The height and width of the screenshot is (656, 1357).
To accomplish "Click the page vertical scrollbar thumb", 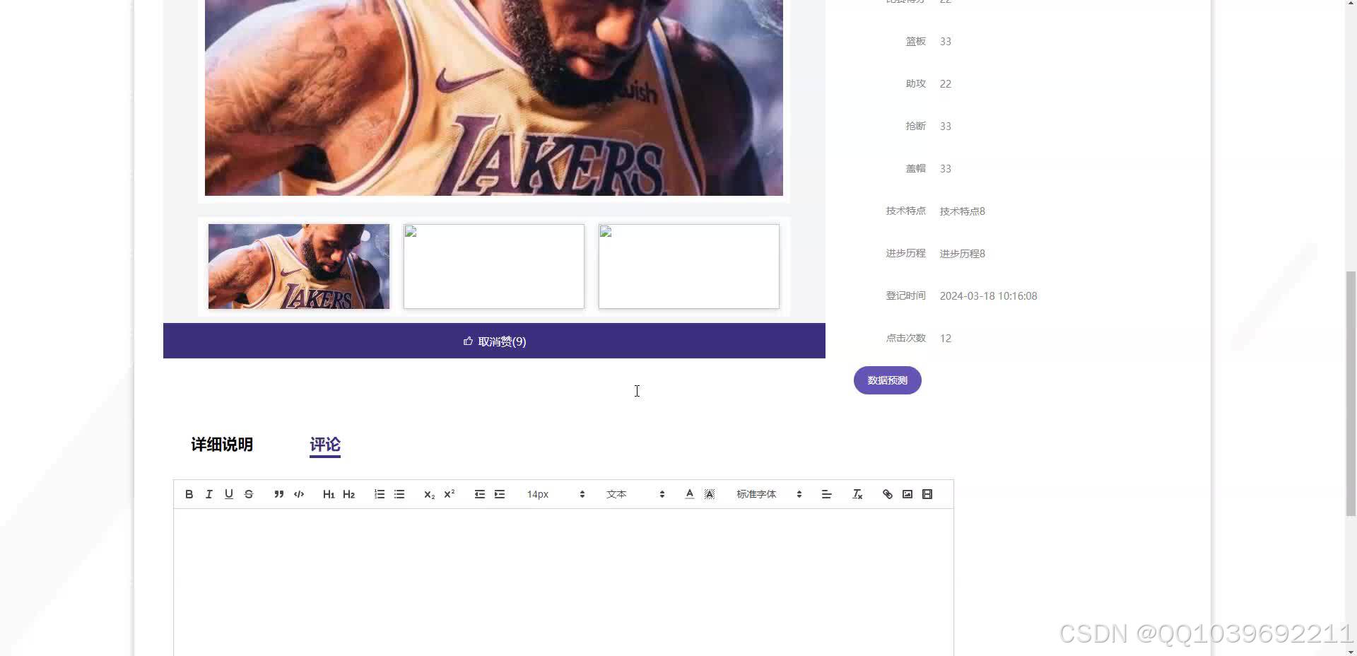I will click(1351, 393).
